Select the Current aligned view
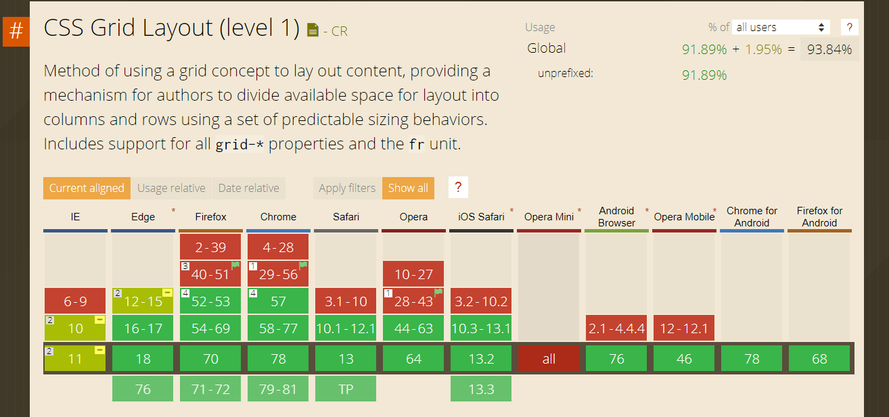Screen dimensions: 889x417 click(x=87, y=188)
